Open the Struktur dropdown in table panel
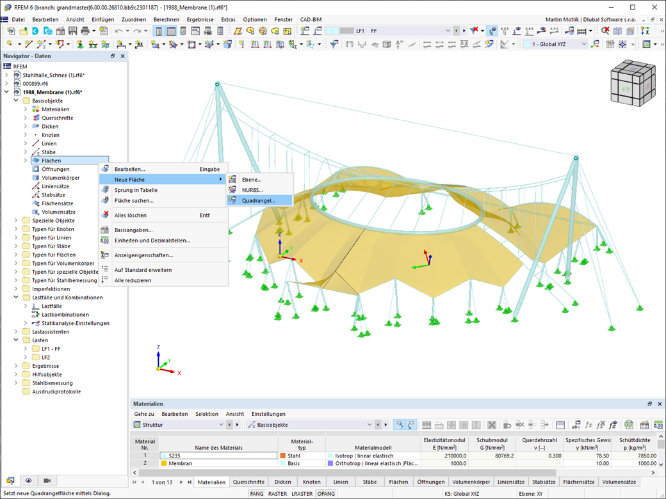The image size is (666, 499). click(x=221, y=425)
